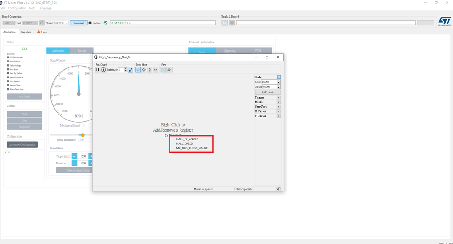Screen dimensions: 453x244
Task: Click the Ack Faults button
Action: click(x=24, y=96)
